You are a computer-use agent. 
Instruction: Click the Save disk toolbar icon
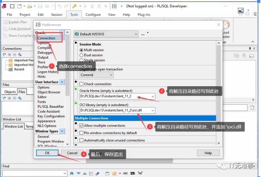40,6
